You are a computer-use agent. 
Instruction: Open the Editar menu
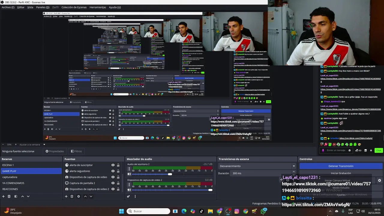pyautogui.click(x=21, y=7)
